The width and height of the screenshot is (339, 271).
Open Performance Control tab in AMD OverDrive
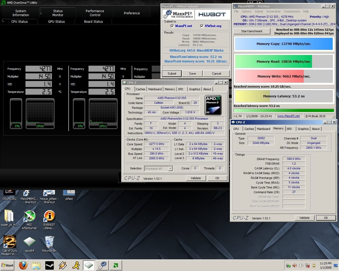(95, 13)
